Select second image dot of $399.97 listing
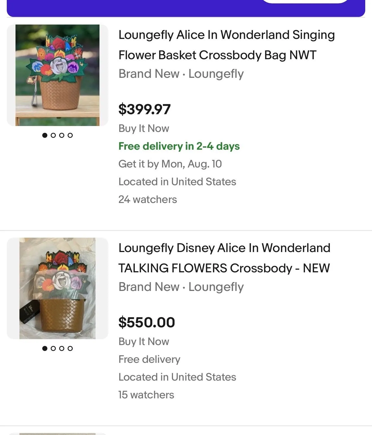Image resolution: width=372 pixels, height=435 pixels. (x=53, y=135)
